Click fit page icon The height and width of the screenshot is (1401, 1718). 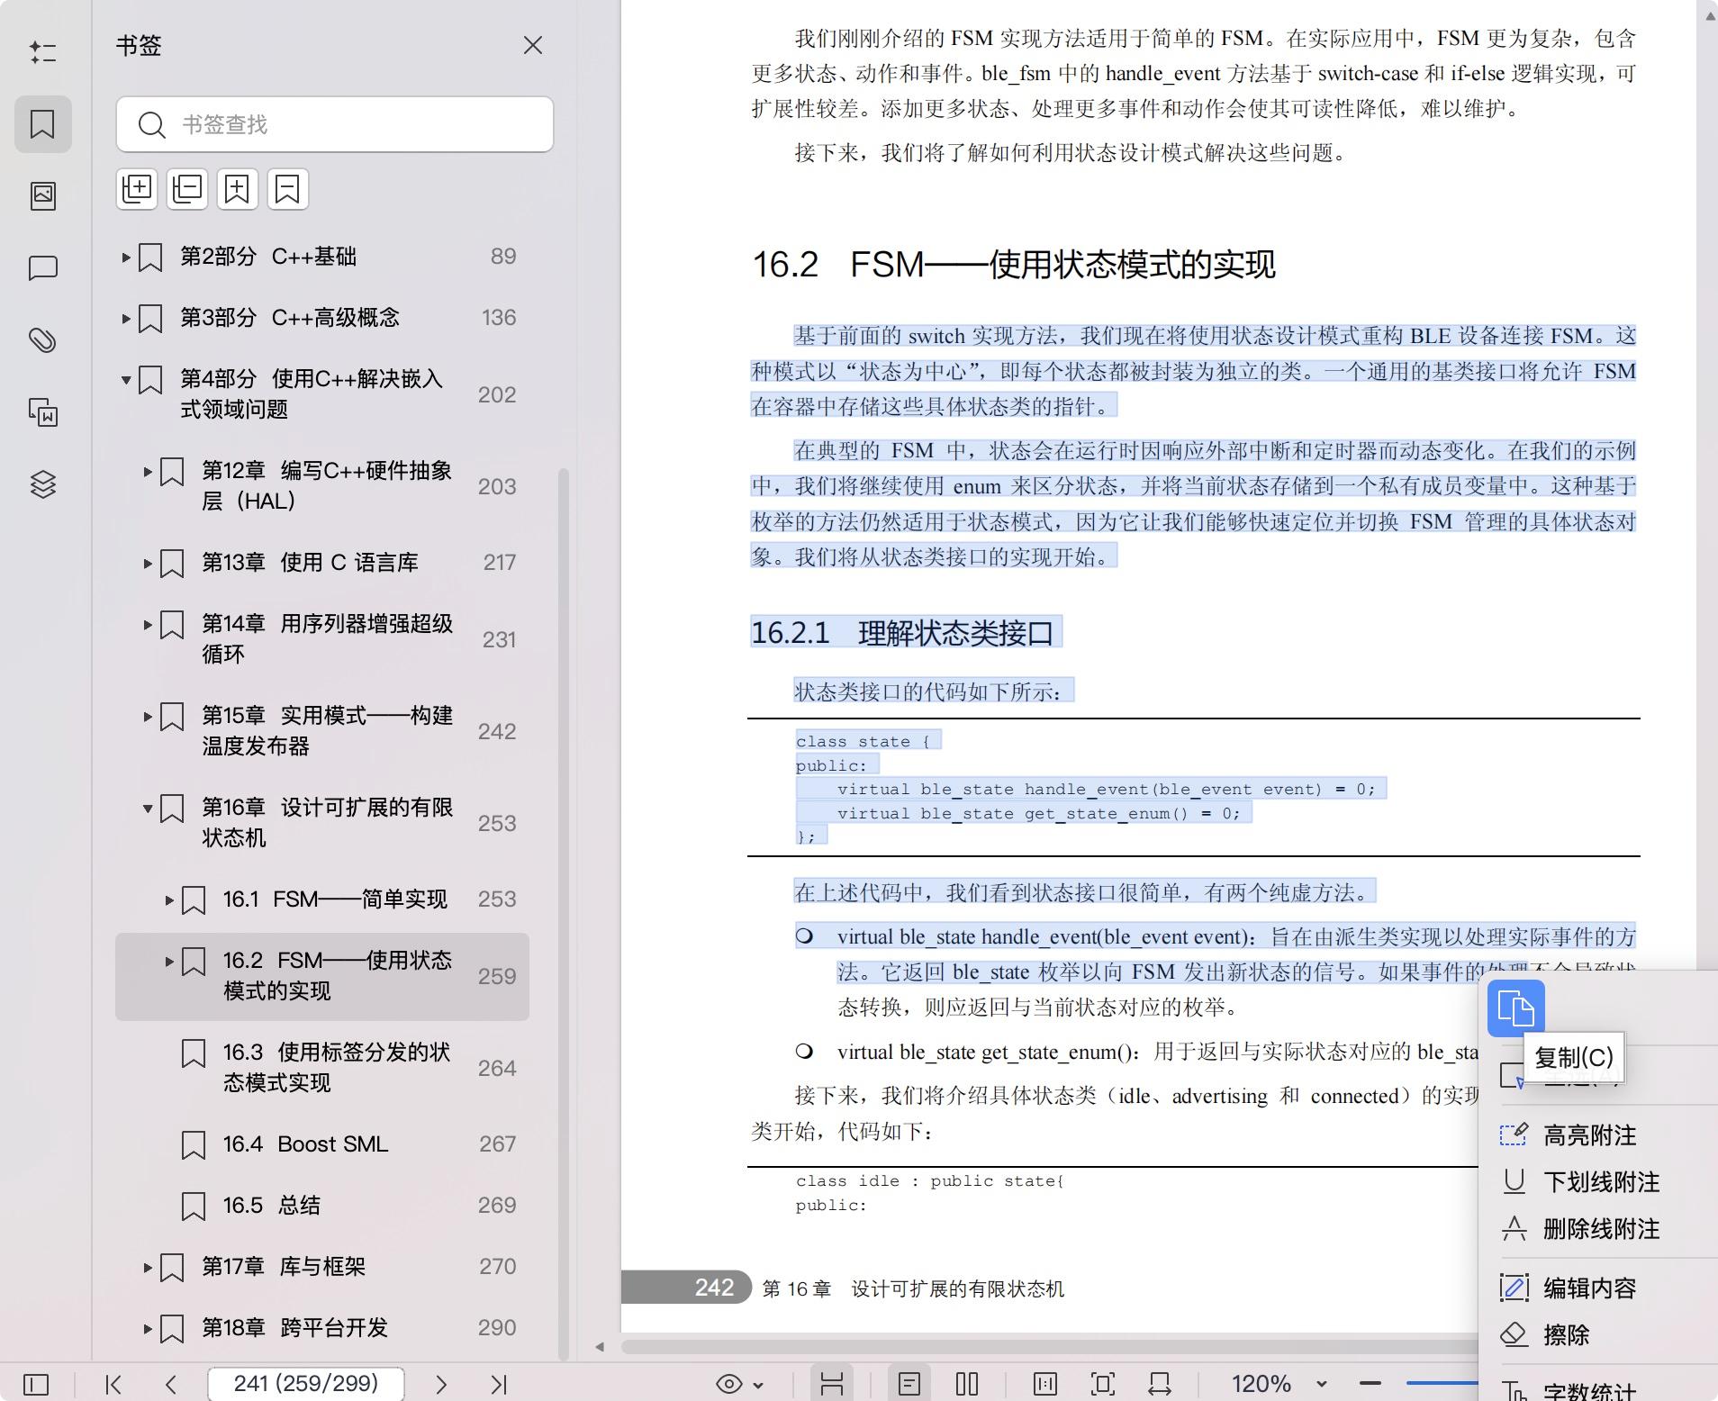coord(1103,1384)
